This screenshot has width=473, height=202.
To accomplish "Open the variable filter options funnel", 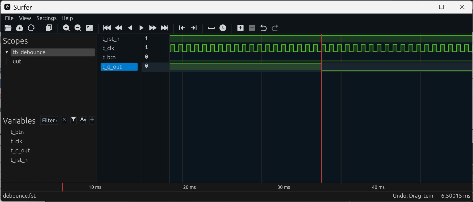I will (74, 120).
